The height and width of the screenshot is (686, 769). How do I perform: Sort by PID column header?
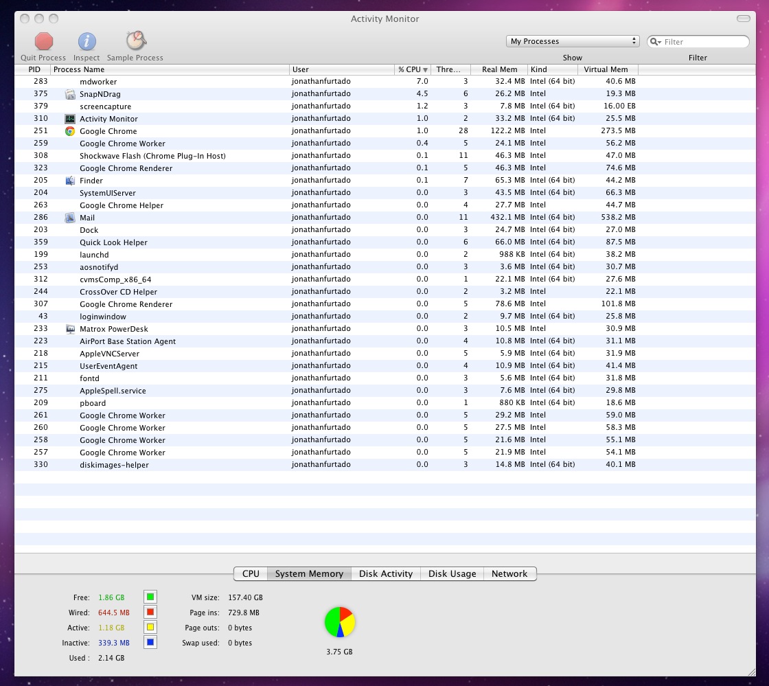33,69
